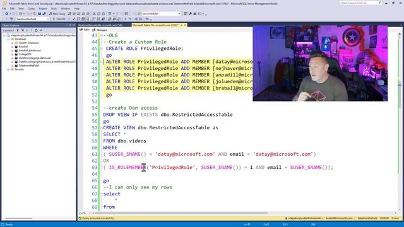
Task: Expand the Baseball database node
Action: tap(12, 47)
